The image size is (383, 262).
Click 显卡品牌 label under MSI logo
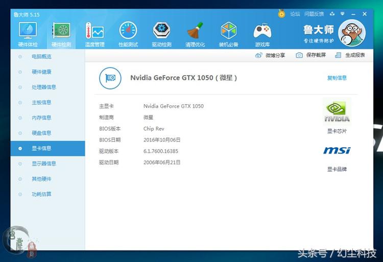(x=337, y=169)
